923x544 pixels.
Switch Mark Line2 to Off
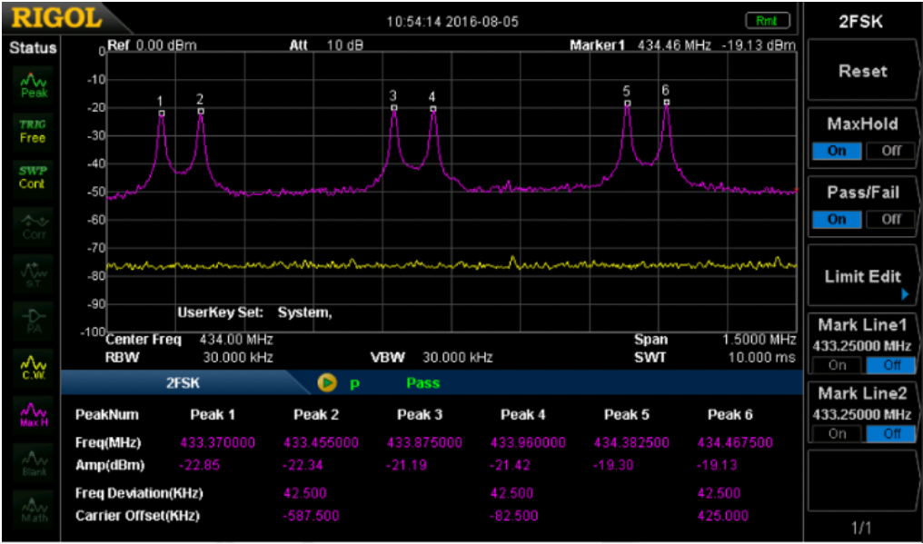(x=890, y=434)
